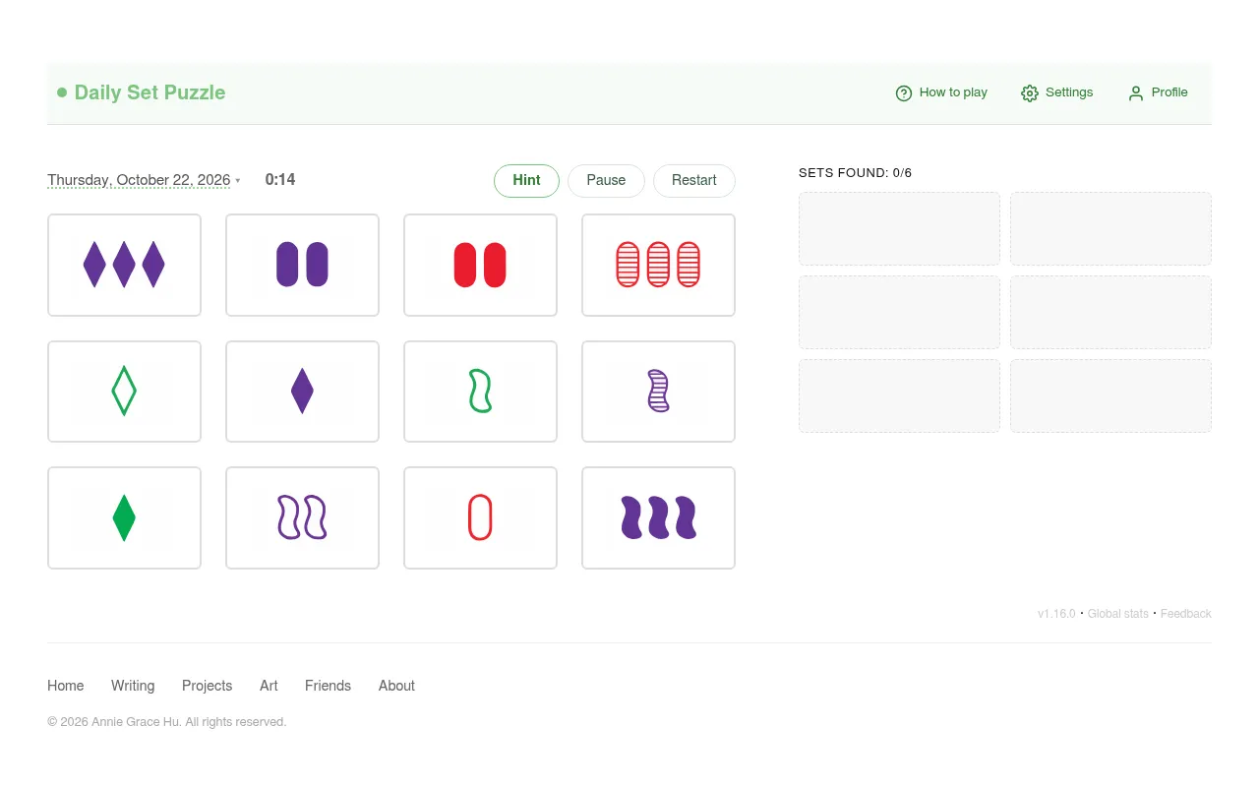Click the Daily Set Puzzle title
This screenshot has width=1259, height=787.
tap(150, 92)
